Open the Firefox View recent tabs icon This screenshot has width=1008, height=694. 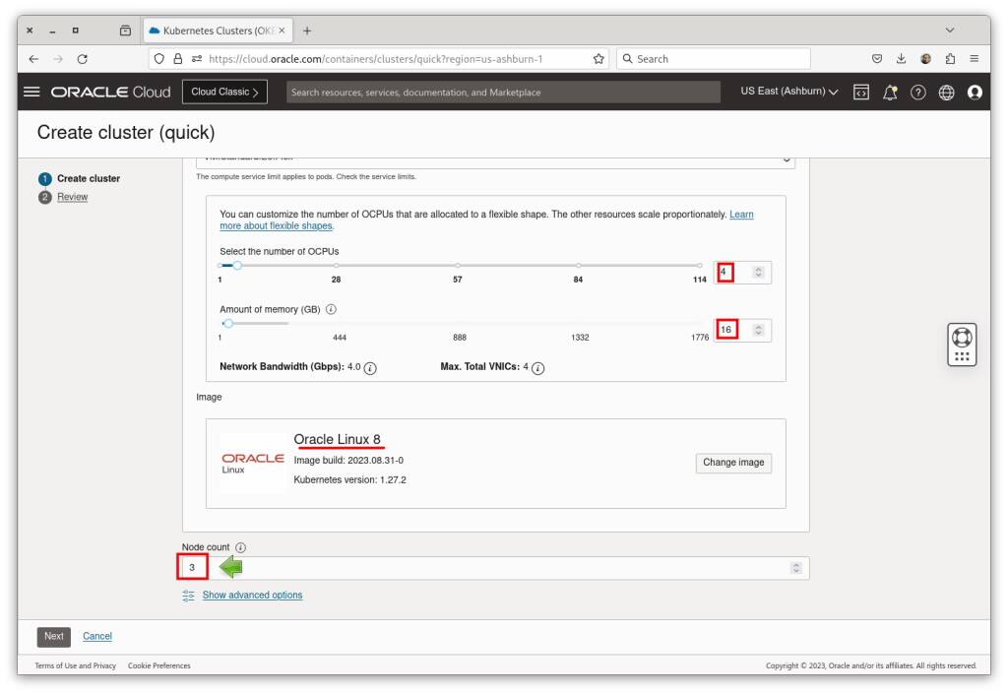(x=125, y=31)
